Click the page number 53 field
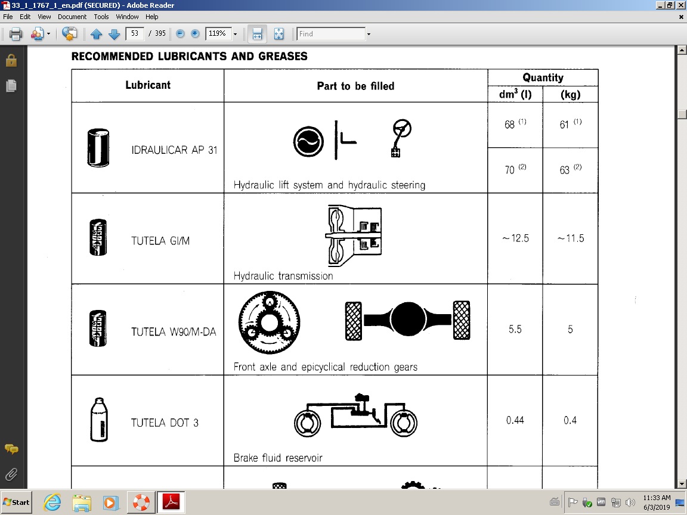 (x=135, y=34)
